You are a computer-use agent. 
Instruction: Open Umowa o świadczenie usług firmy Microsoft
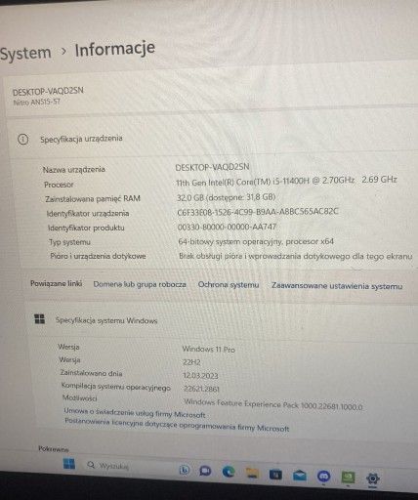click(135, 413)
